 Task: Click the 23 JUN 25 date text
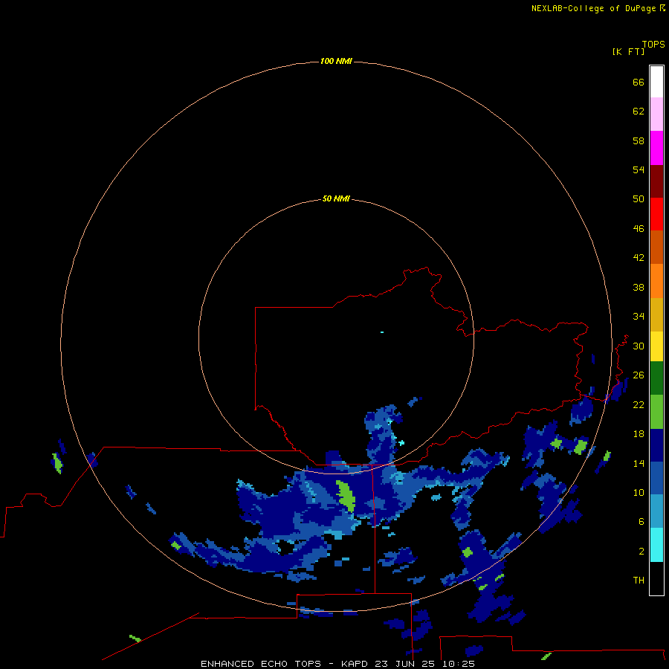pos(407,664)
